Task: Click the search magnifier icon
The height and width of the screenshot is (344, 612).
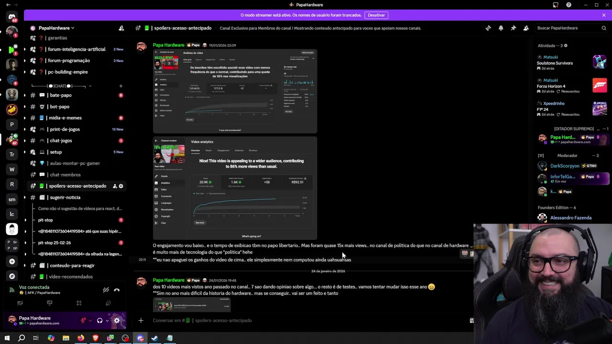Action: coord(604,28)
